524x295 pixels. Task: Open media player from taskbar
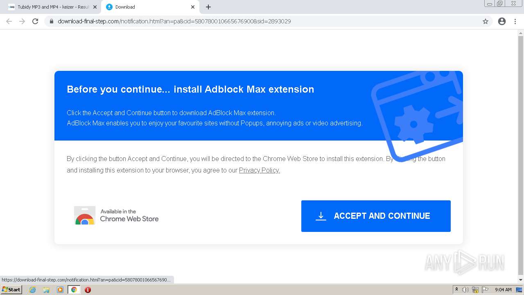tap(60, 290)
